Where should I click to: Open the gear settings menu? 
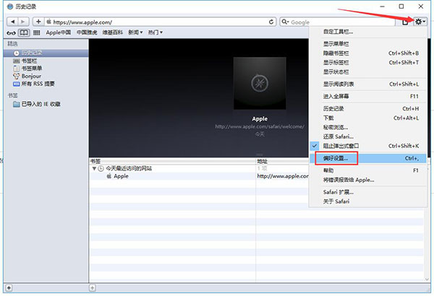coord(420,22)
